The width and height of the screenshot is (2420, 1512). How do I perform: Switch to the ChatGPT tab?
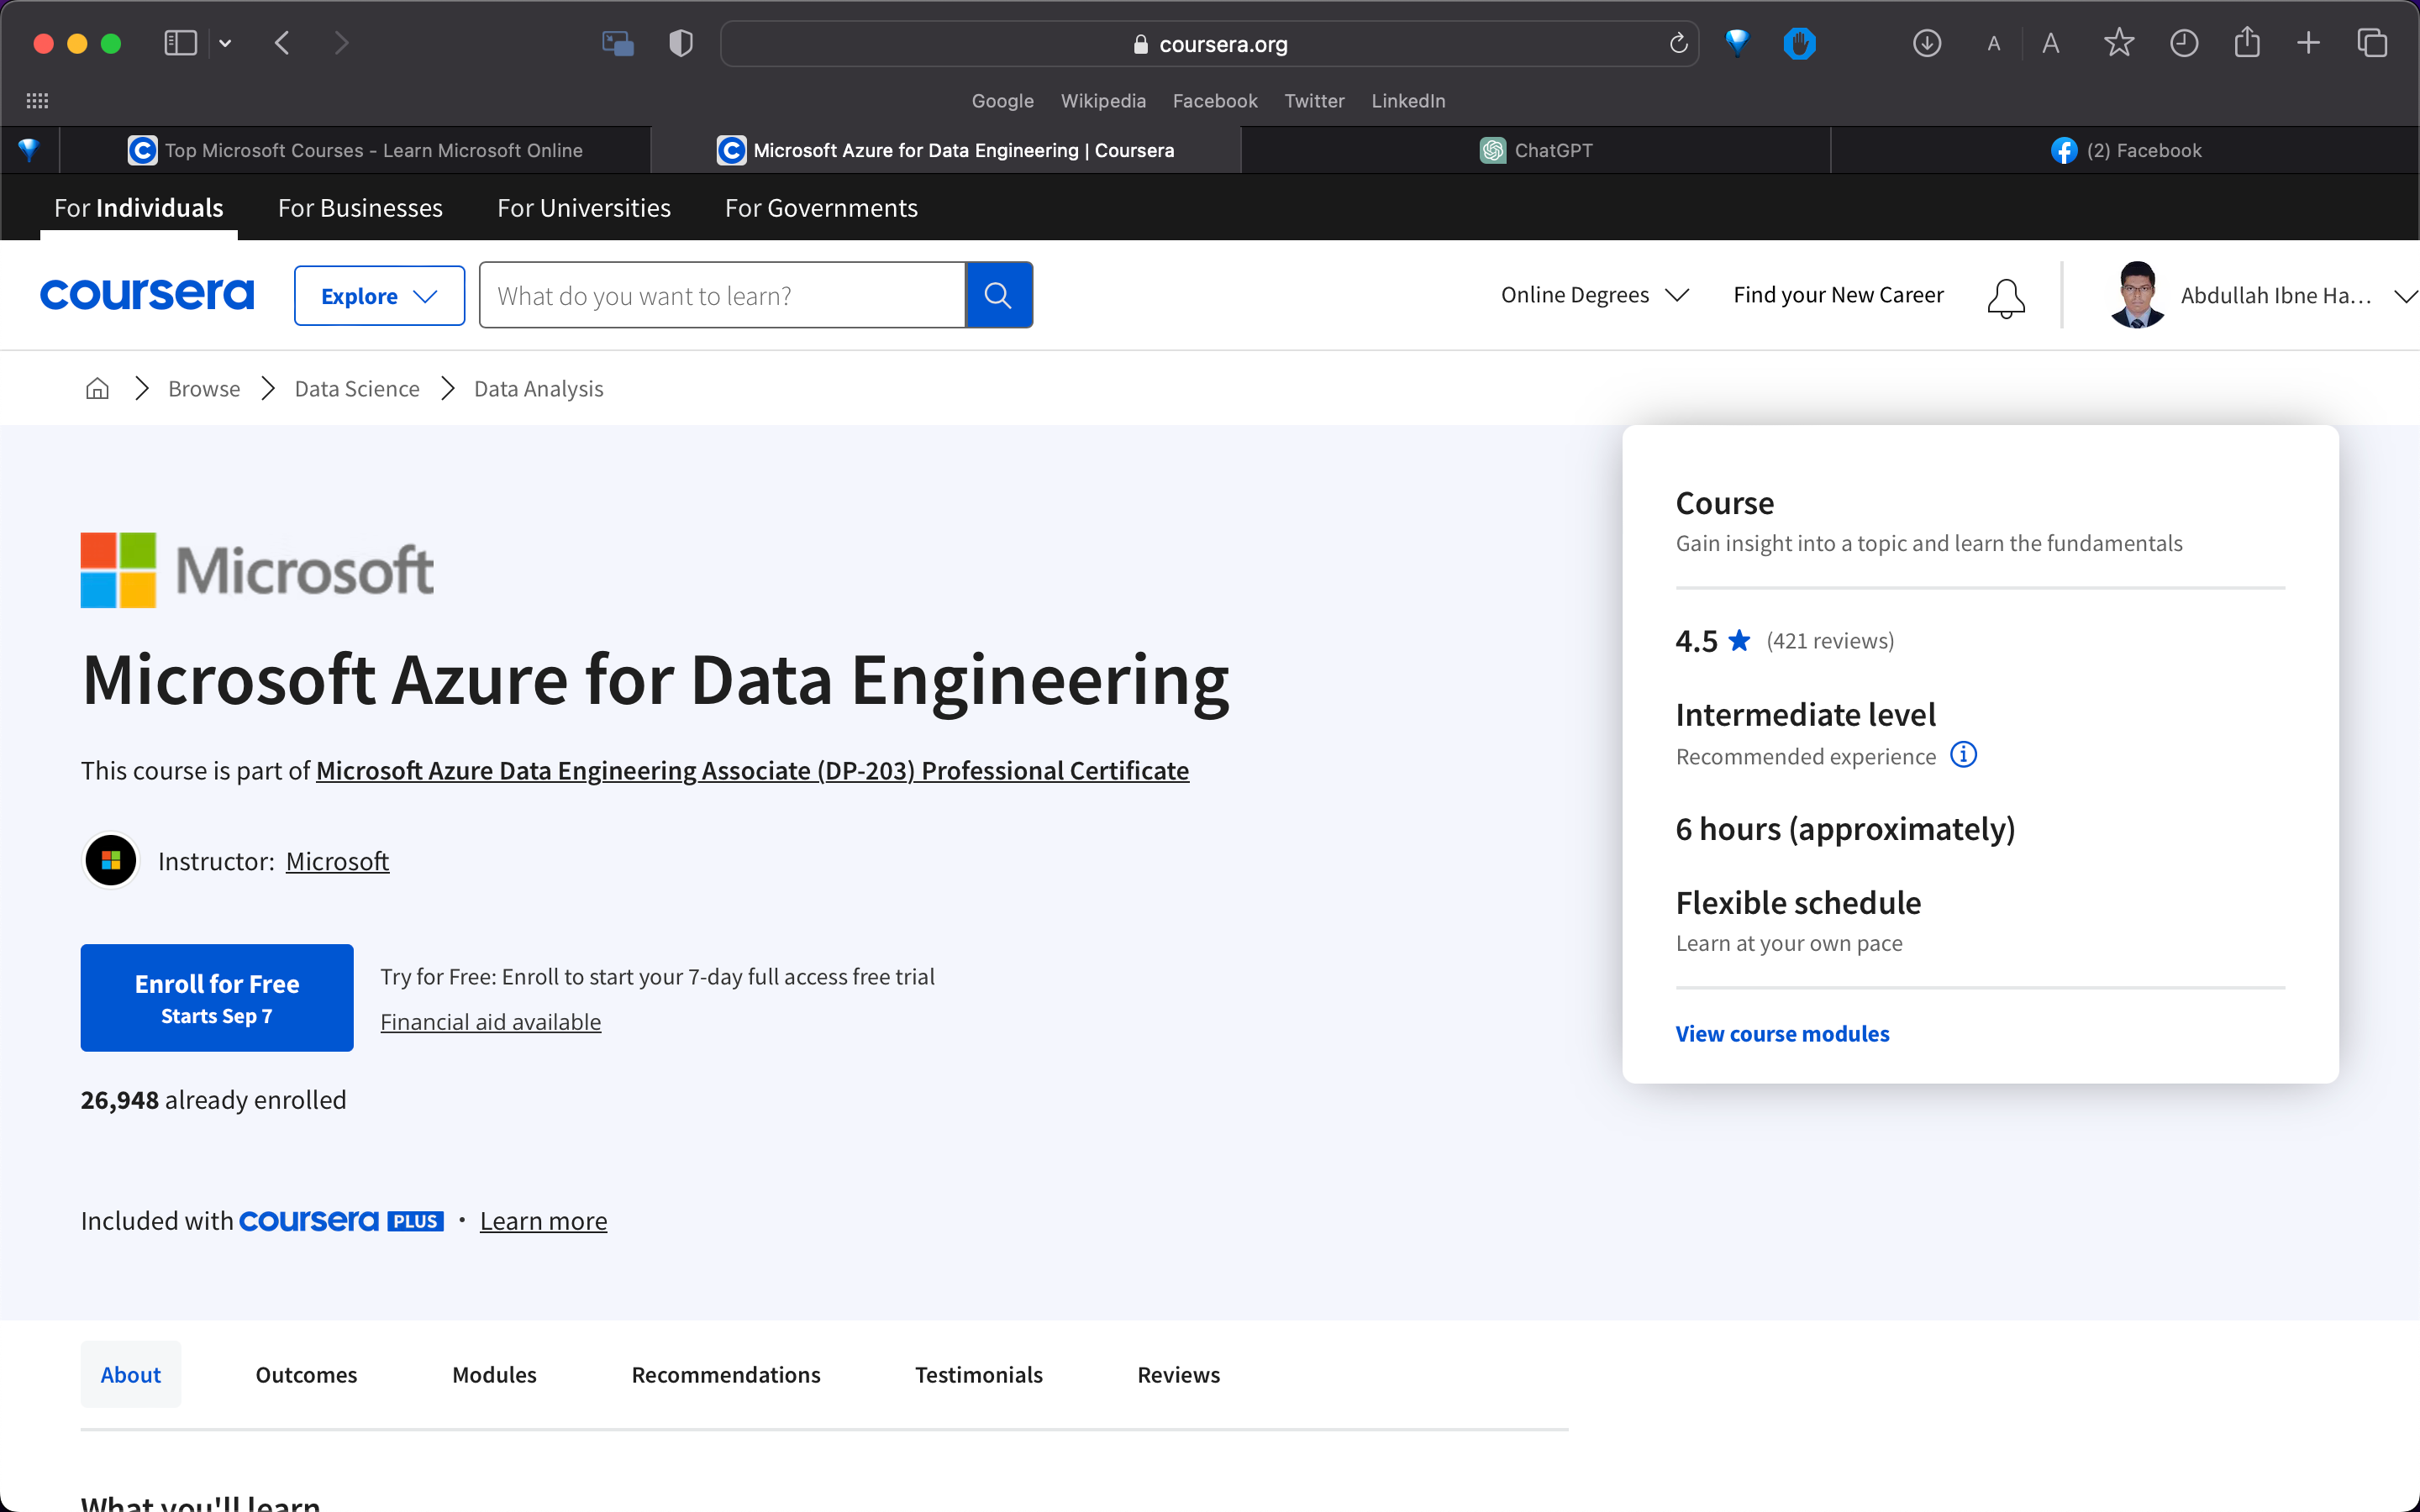click(1536, 150)
